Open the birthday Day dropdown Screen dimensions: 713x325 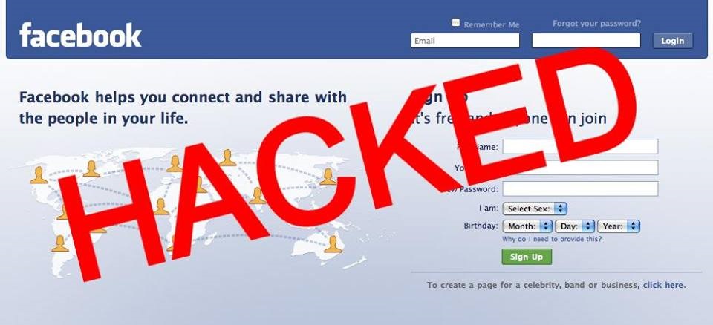coord(574,226)
